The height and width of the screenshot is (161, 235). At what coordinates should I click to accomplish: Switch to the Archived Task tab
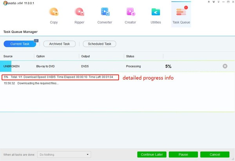pos(60,44)
